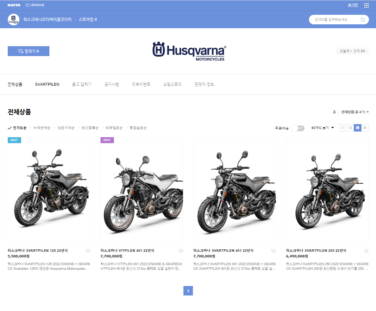376x311 pixels.
Task: Go to page 1 in pagination
Action: coord(188,291)
